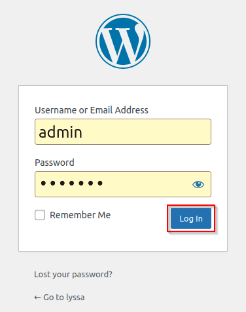Show the password with the eye icon
This screenshot has width=246, height=312.
tap(198, 184)
